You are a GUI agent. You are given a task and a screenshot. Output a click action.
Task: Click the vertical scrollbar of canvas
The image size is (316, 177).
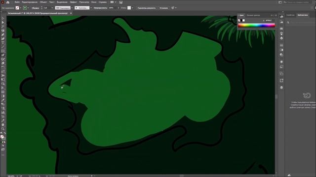[x=276, y=96]
